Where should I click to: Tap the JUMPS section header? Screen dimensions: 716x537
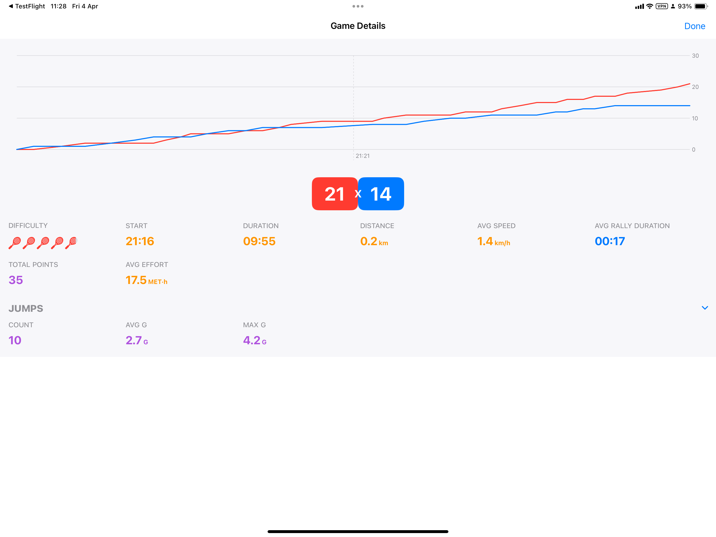(x=26, y=308)
